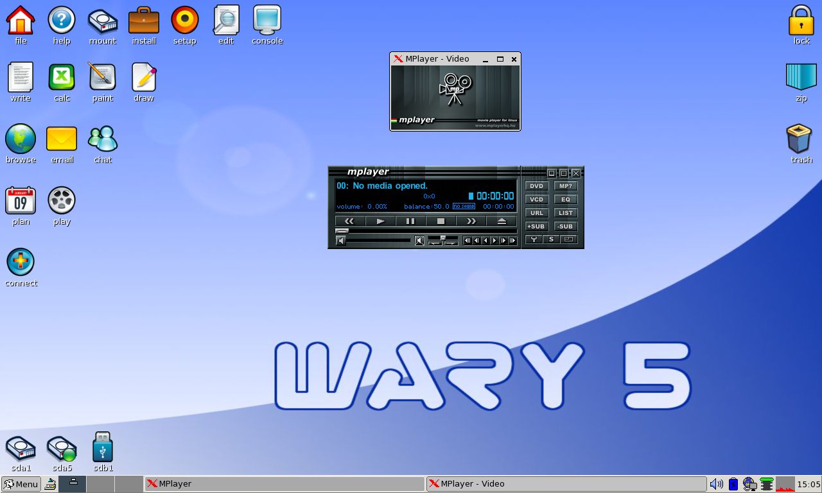Screen dimensions: 822x493
Task: Click the rightmost large seek forward button
Action: click(512, 241)
